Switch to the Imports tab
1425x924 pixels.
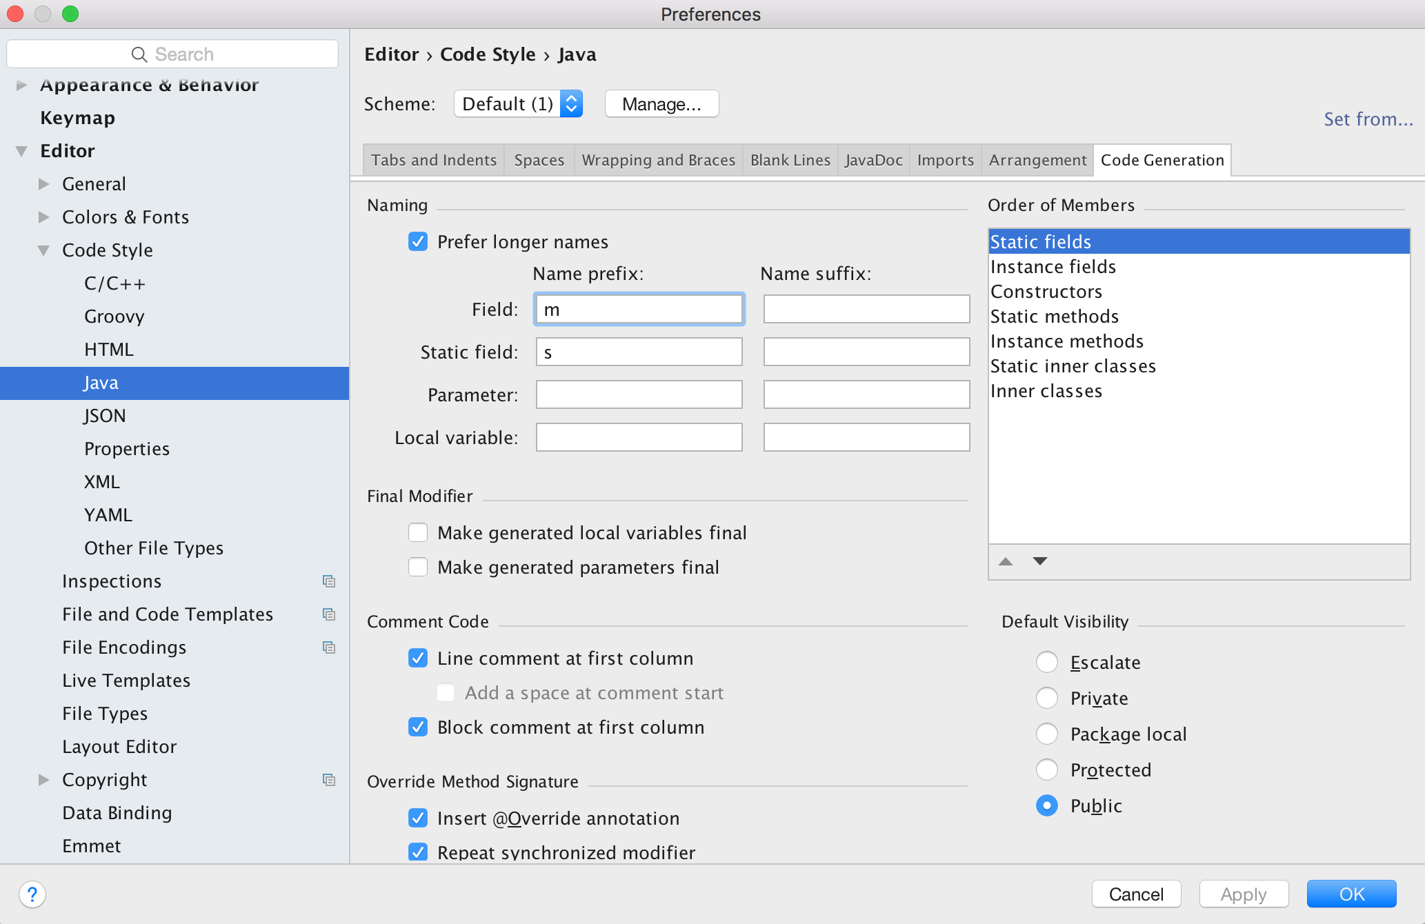pos(945,160)
